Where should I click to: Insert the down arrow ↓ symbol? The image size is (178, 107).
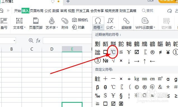click(129, 61)
